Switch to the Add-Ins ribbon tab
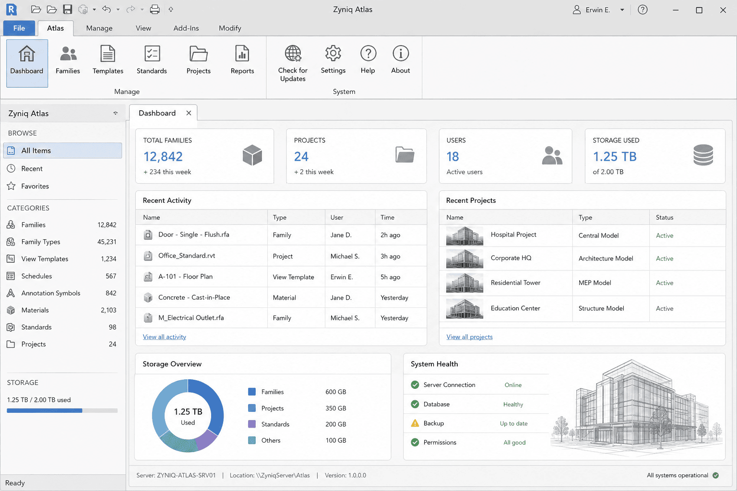This screenshot has height=491, width=737. [186, 28]
